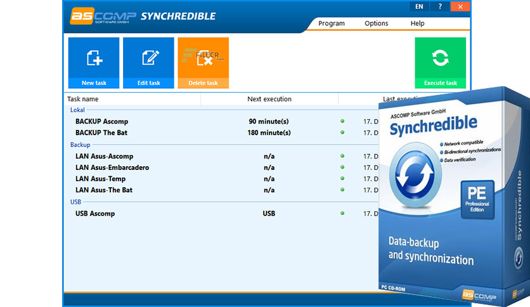Viewport: 530px width, 307px height.
Task: Open the Program menu
Action: tap(332, 23)
